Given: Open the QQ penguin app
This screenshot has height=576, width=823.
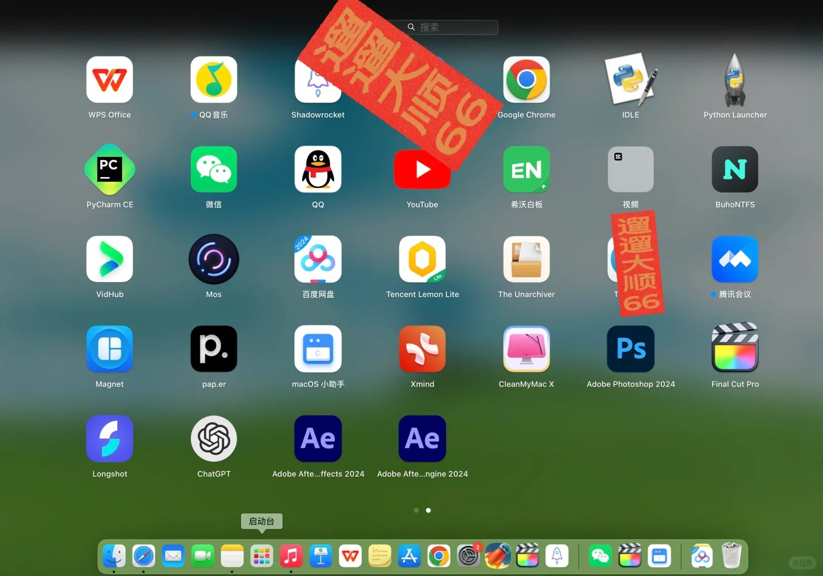Looking at the screenshot, I should [318, 169].
